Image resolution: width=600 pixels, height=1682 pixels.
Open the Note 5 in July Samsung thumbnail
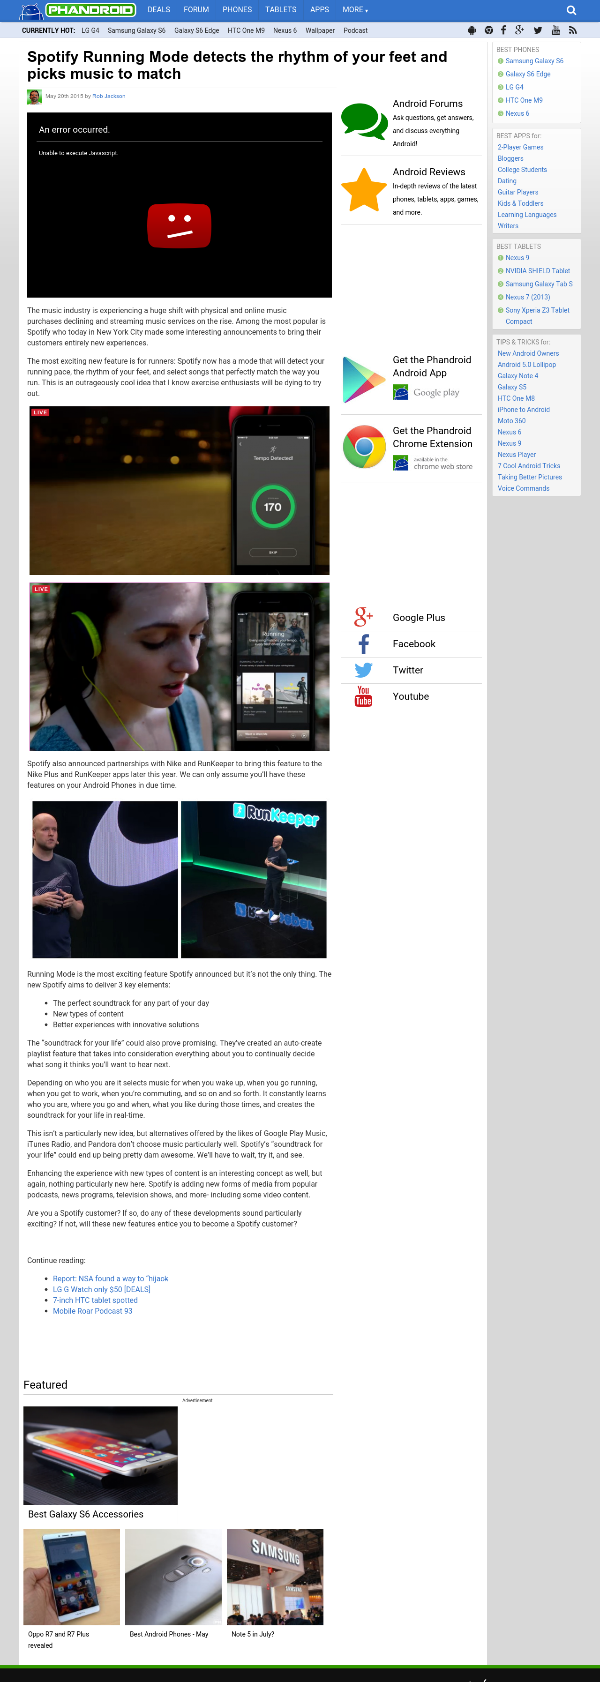(275, 1577)
